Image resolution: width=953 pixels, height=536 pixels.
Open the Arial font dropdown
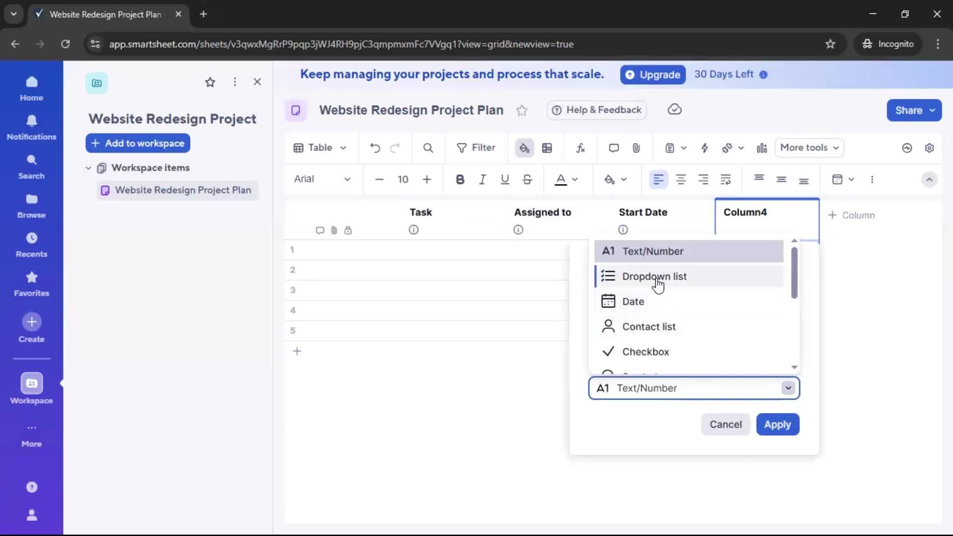[x=323, y=180]
